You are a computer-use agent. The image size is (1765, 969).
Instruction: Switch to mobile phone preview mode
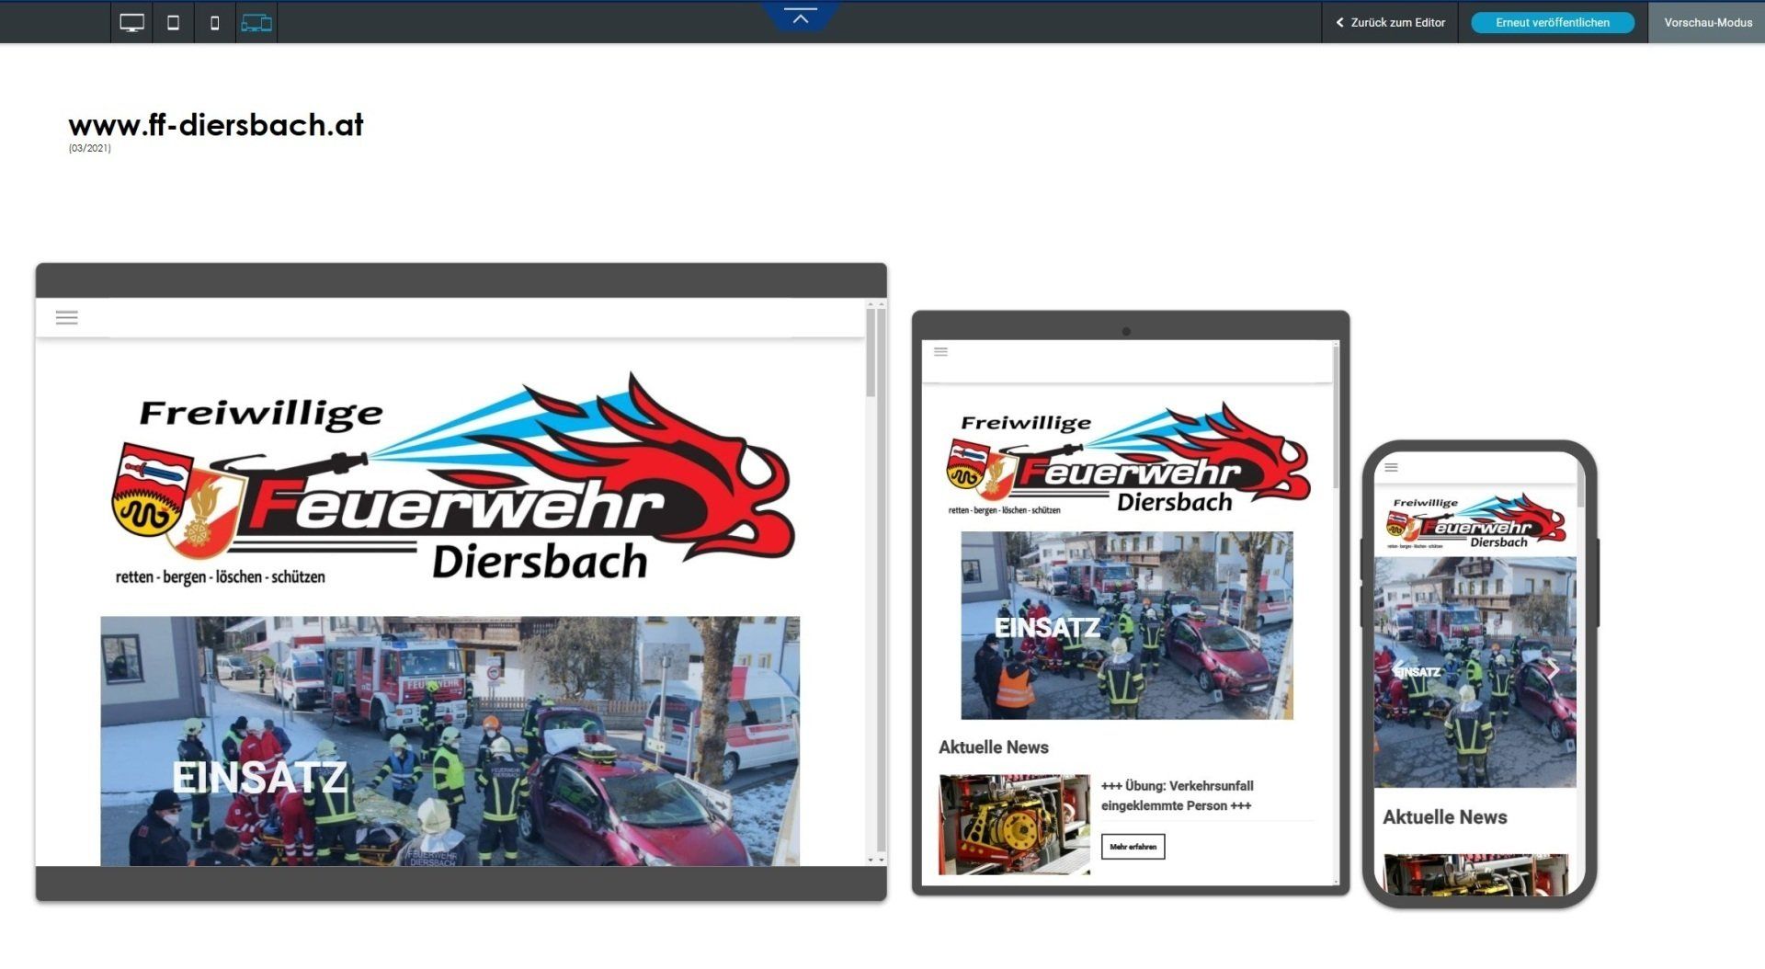click(x=214, y=23)
